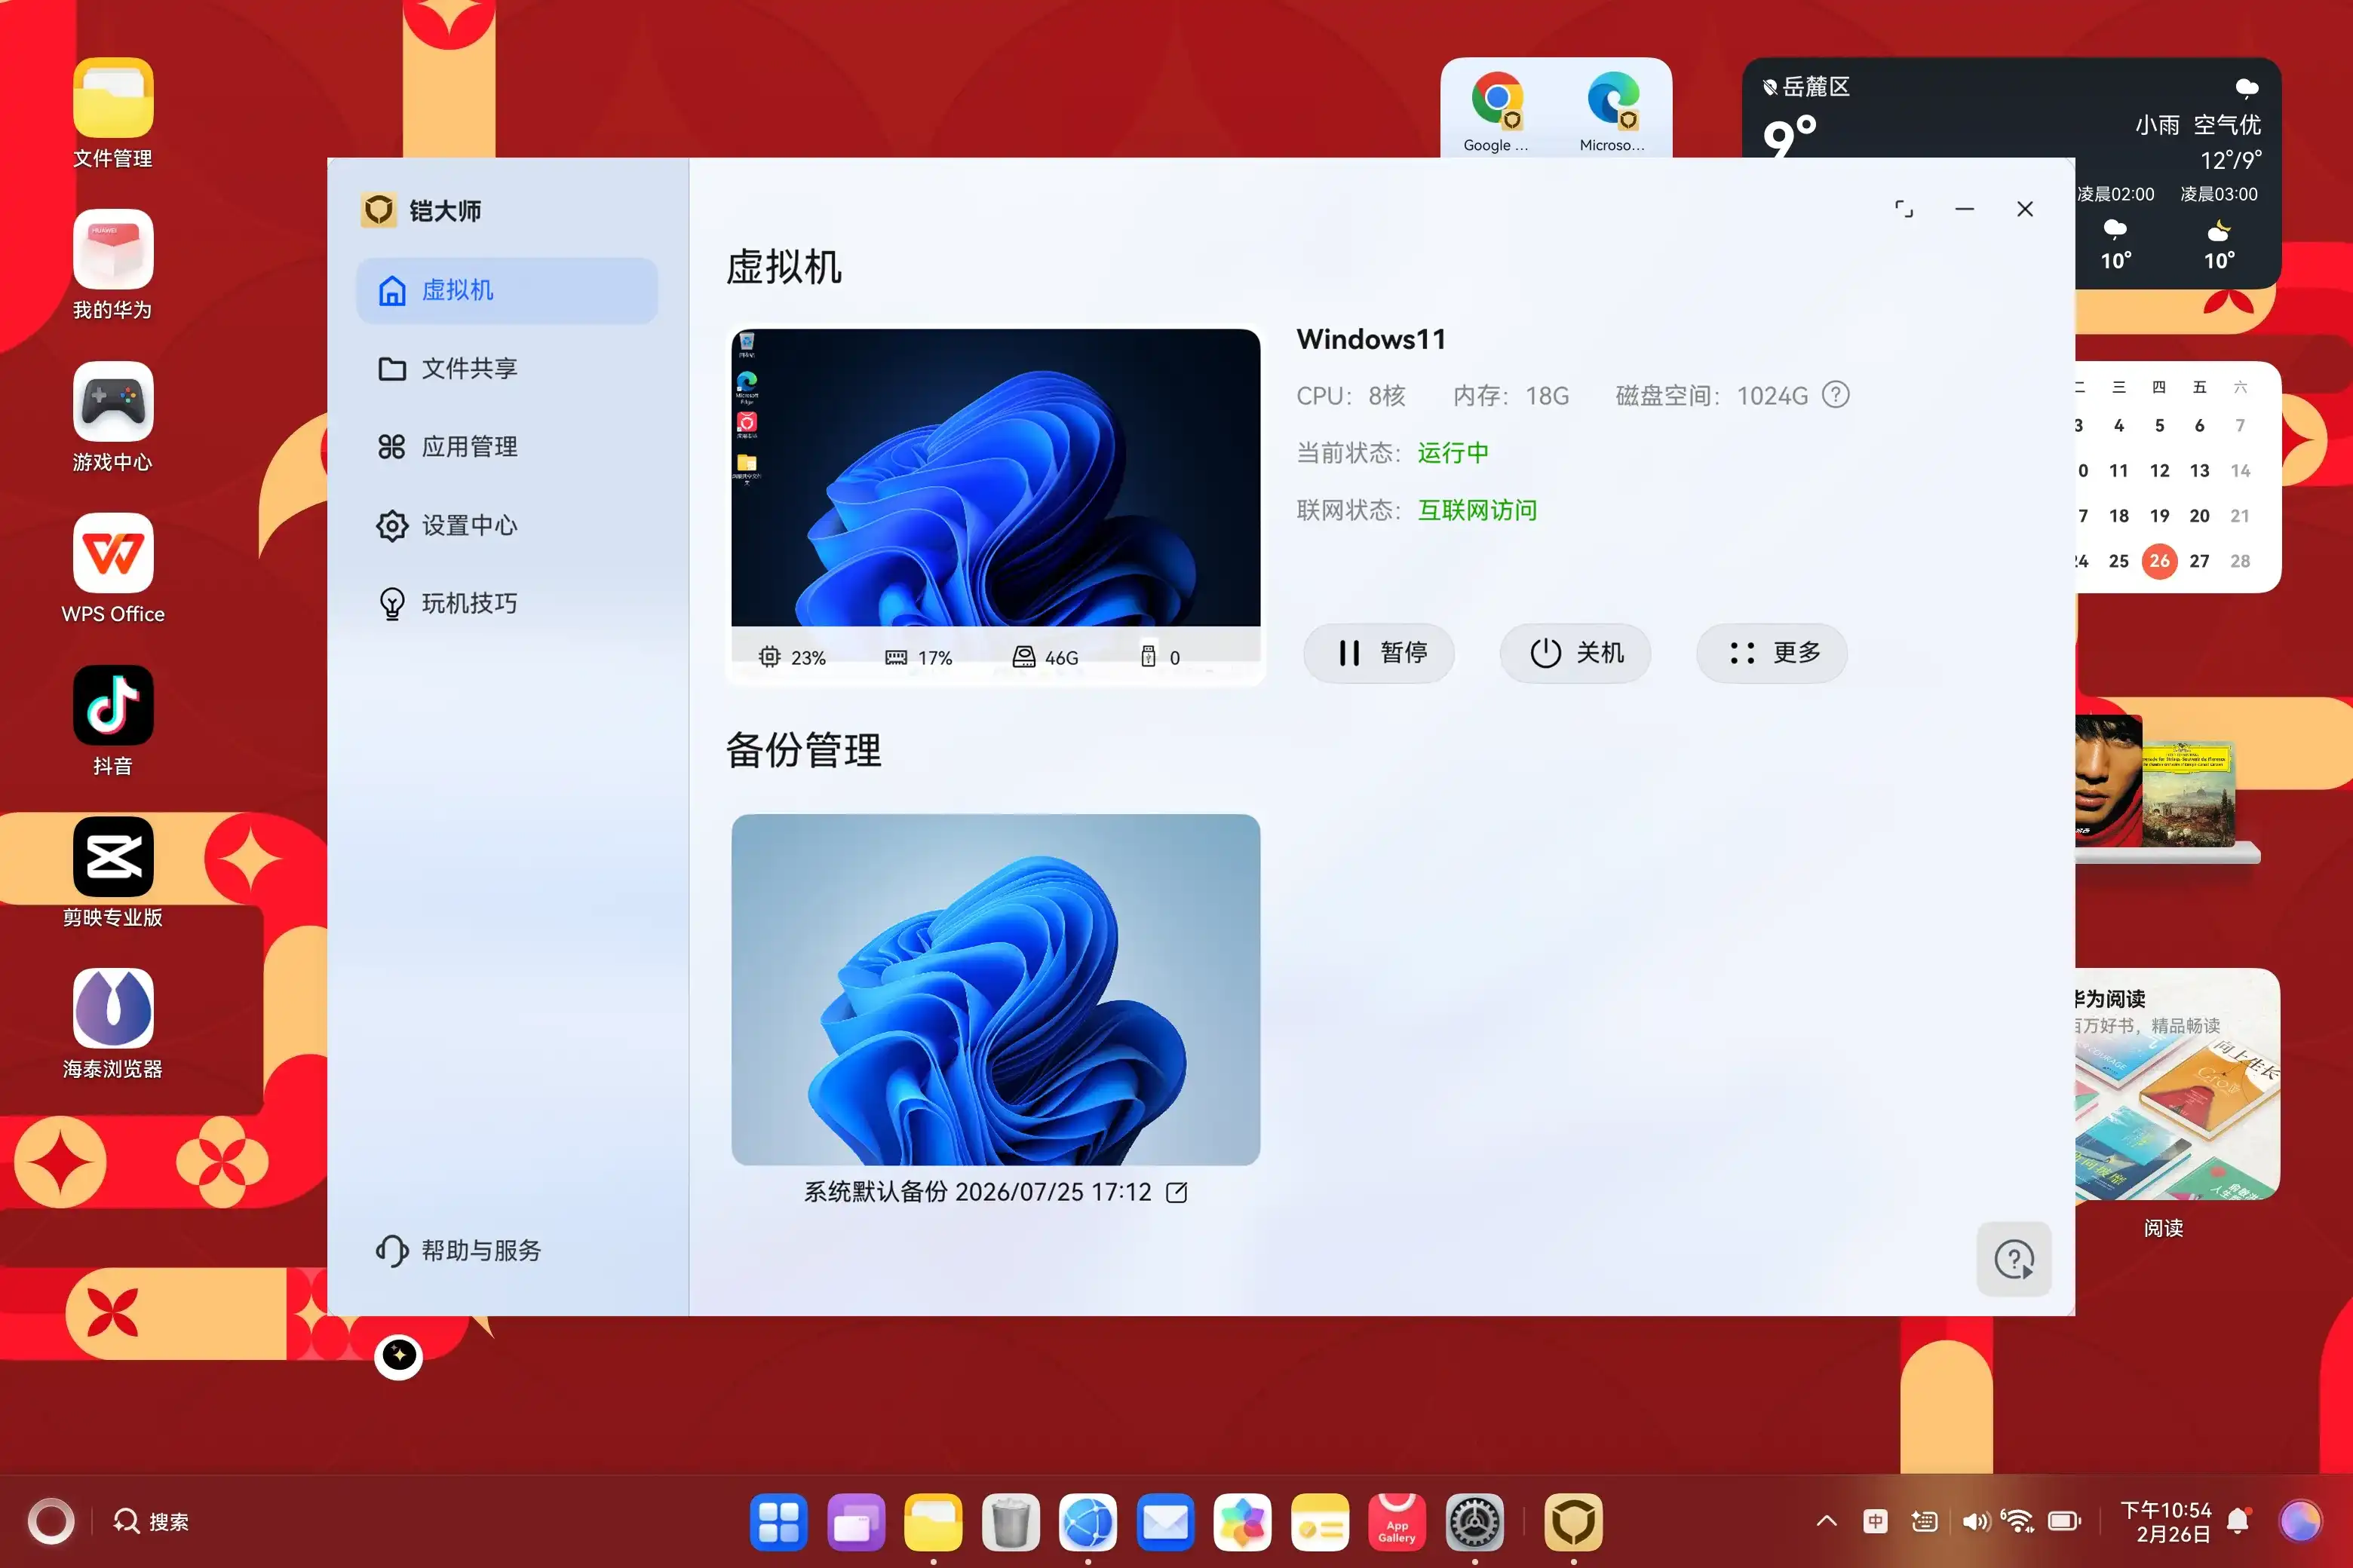Image resolution: width=2353 pixels, height=1568 pixels.
Task: Click the CPU usage 23% indicator
Action: pyautogui.click(x=791, y=657)
